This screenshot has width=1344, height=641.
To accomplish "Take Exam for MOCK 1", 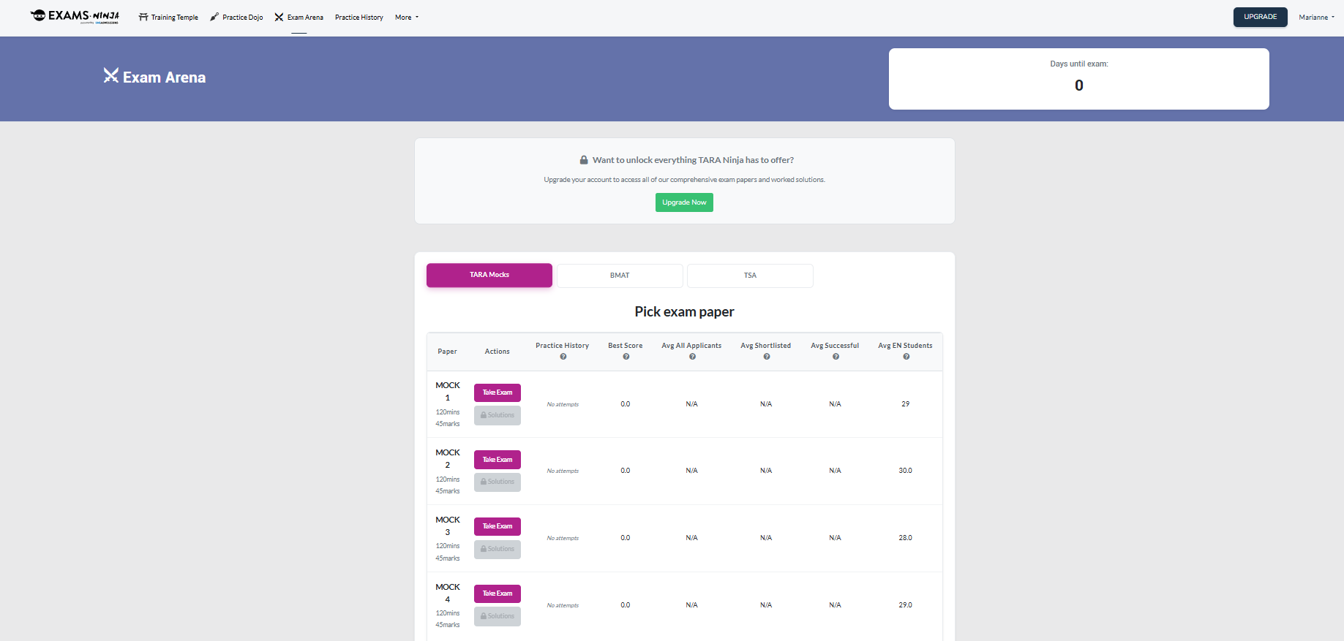I will [498, 392].
